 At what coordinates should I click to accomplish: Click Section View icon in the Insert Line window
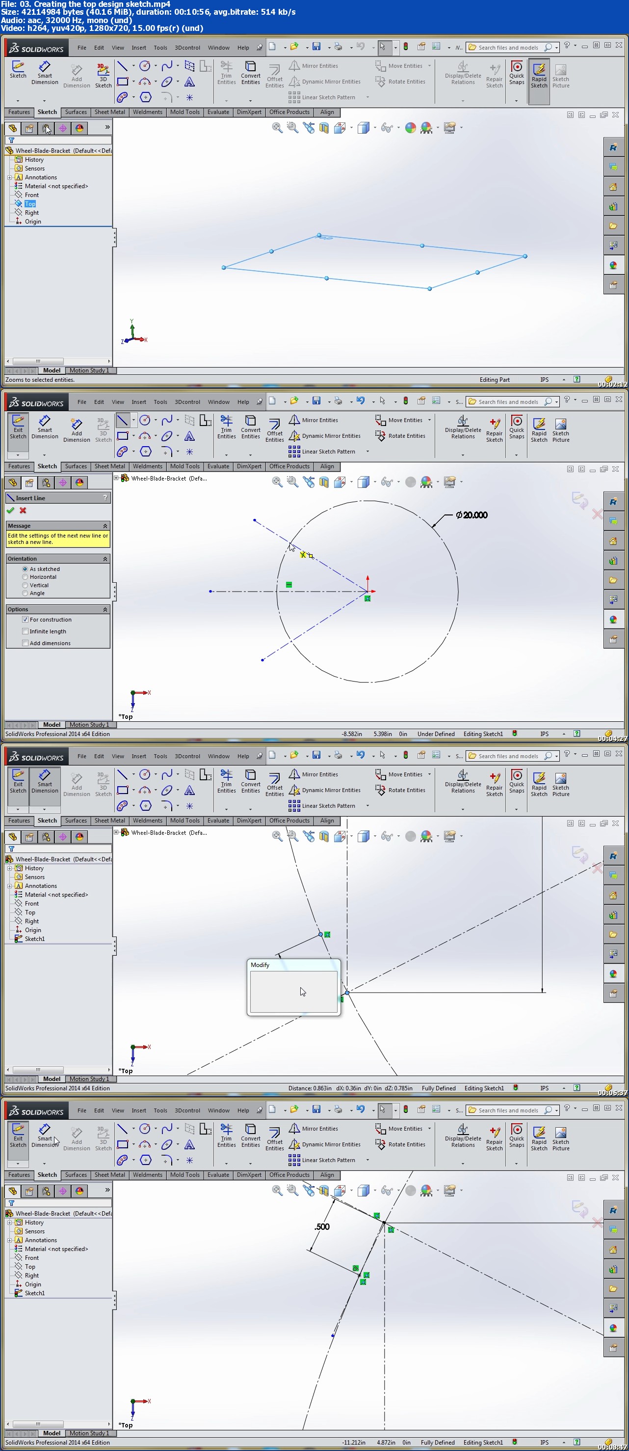(324, 482)
